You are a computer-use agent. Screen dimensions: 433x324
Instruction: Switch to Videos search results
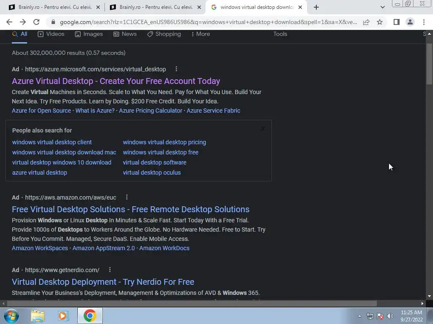pyautogui.click(x=51, y=34)
